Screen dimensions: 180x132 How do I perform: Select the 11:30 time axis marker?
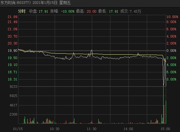point(91,129)
